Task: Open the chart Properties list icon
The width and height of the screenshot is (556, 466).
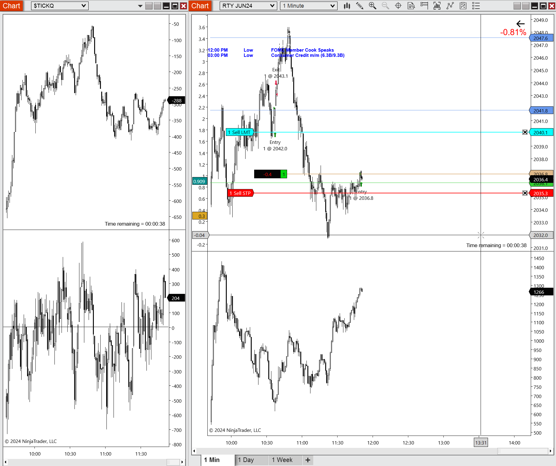Action: click(476, 6)
